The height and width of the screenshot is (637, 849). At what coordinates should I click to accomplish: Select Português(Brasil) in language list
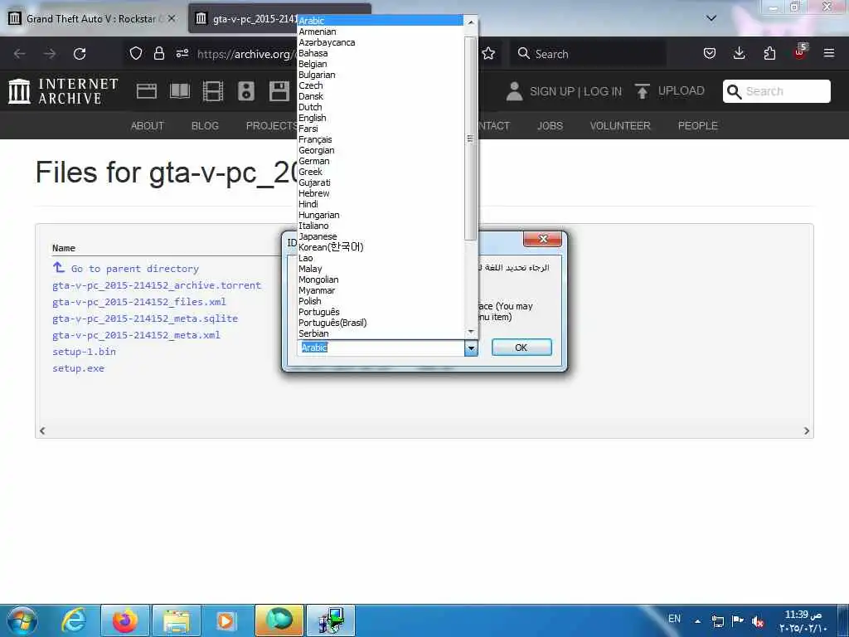(x=380, y=323)
